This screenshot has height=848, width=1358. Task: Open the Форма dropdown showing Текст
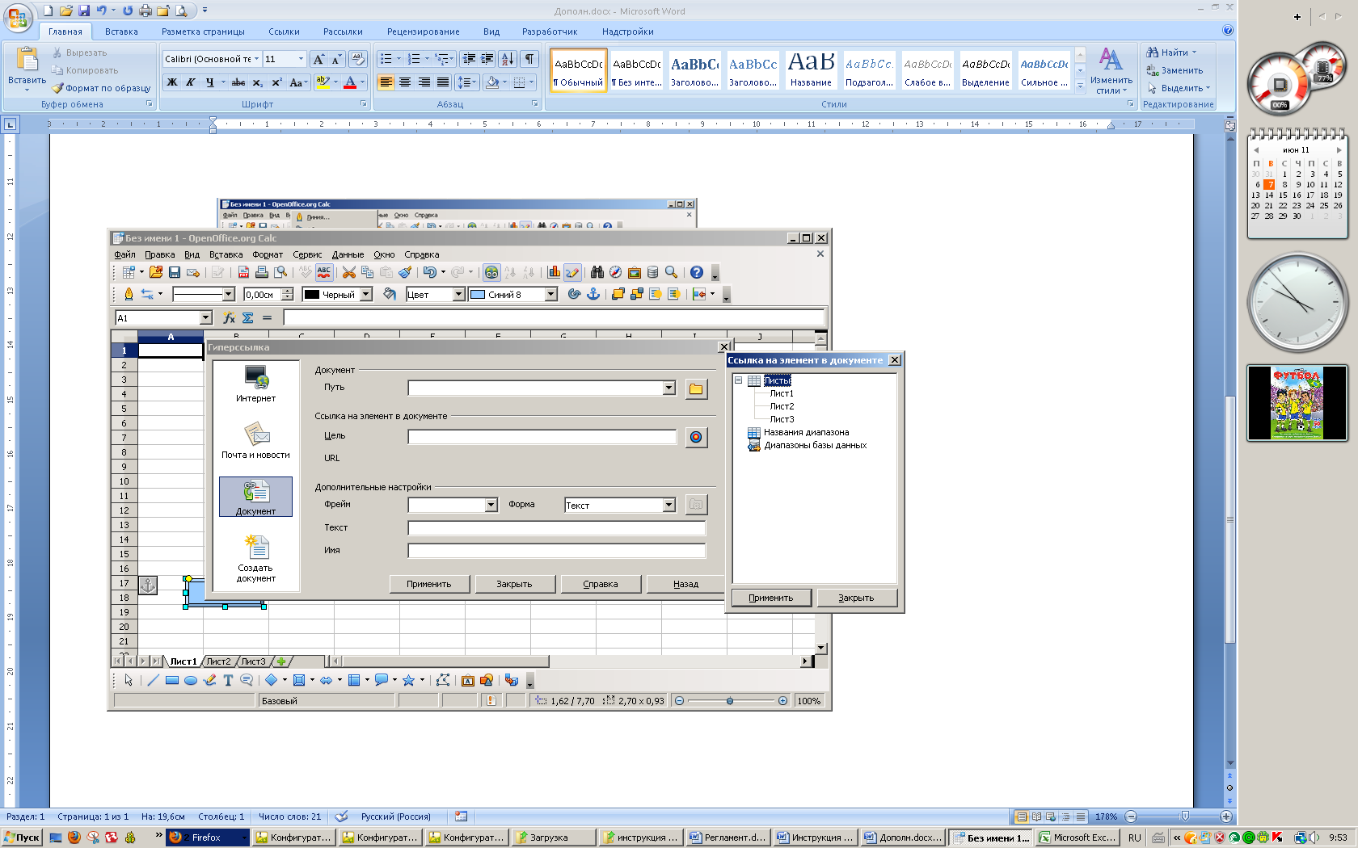click(669, 505)
